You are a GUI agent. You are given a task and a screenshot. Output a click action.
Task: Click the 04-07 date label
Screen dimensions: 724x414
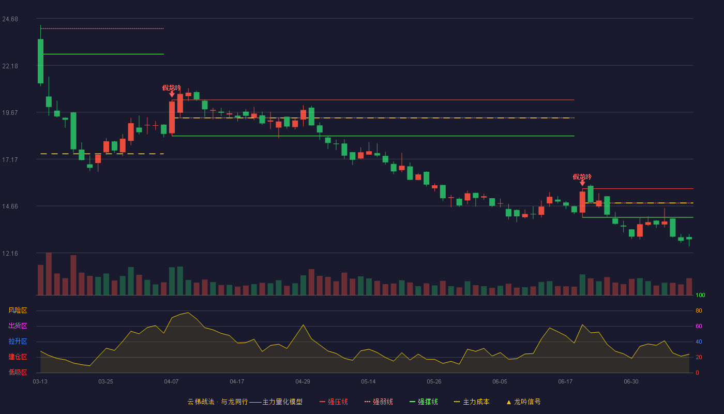(171, 381)
